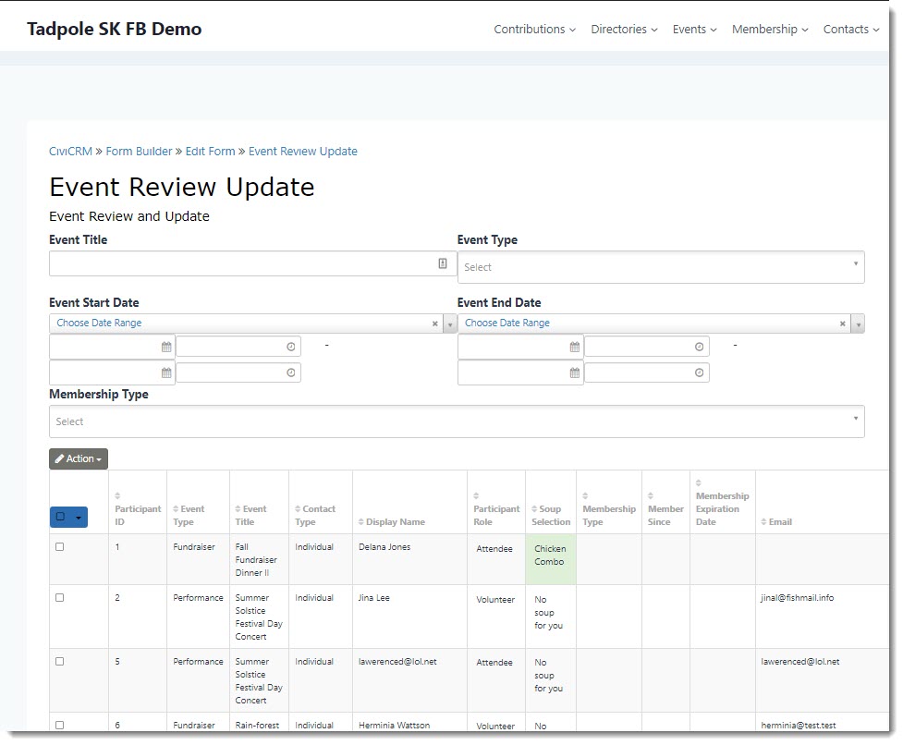Screen dimensions: 903x745
Task: Tick checkbox for participant 2 Jina Lee
Action: pyautogui.click(x=60, y=598)
